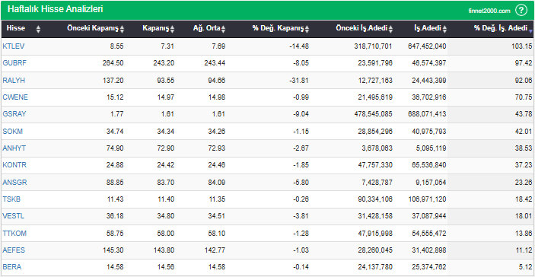Screen dimensions: 535x277
Task: Sort by Hisse column arrows
Action: [38, 30]
